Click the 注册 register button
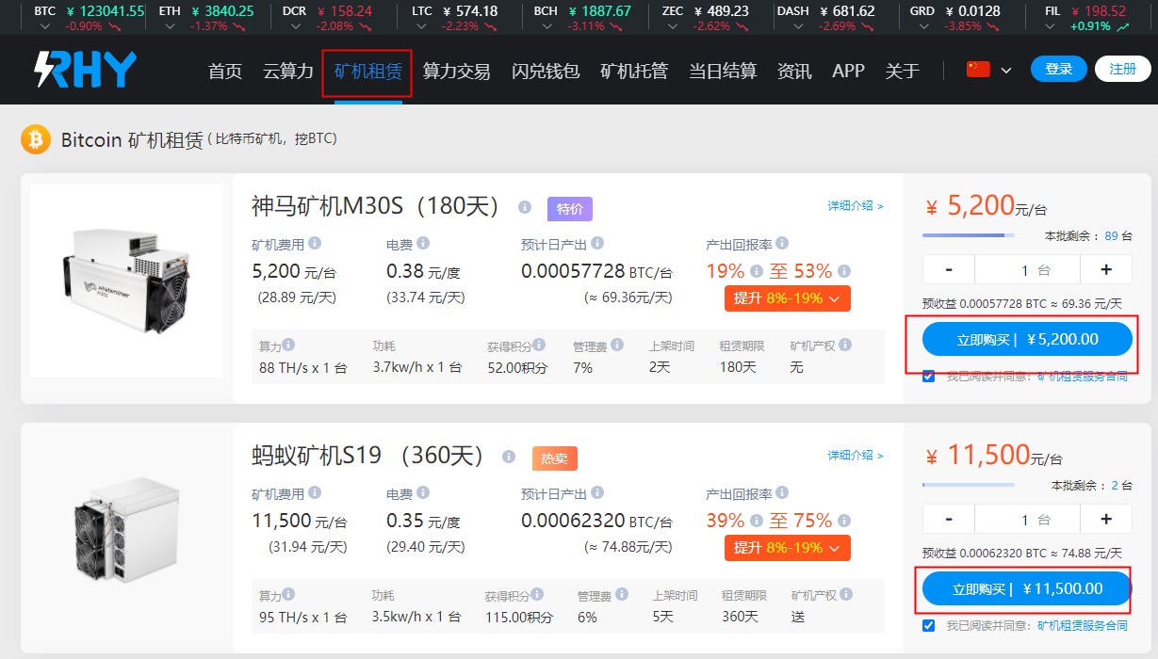Image resolution: width=1158 pixels, height=659 pixels. tap(1123, 69)
